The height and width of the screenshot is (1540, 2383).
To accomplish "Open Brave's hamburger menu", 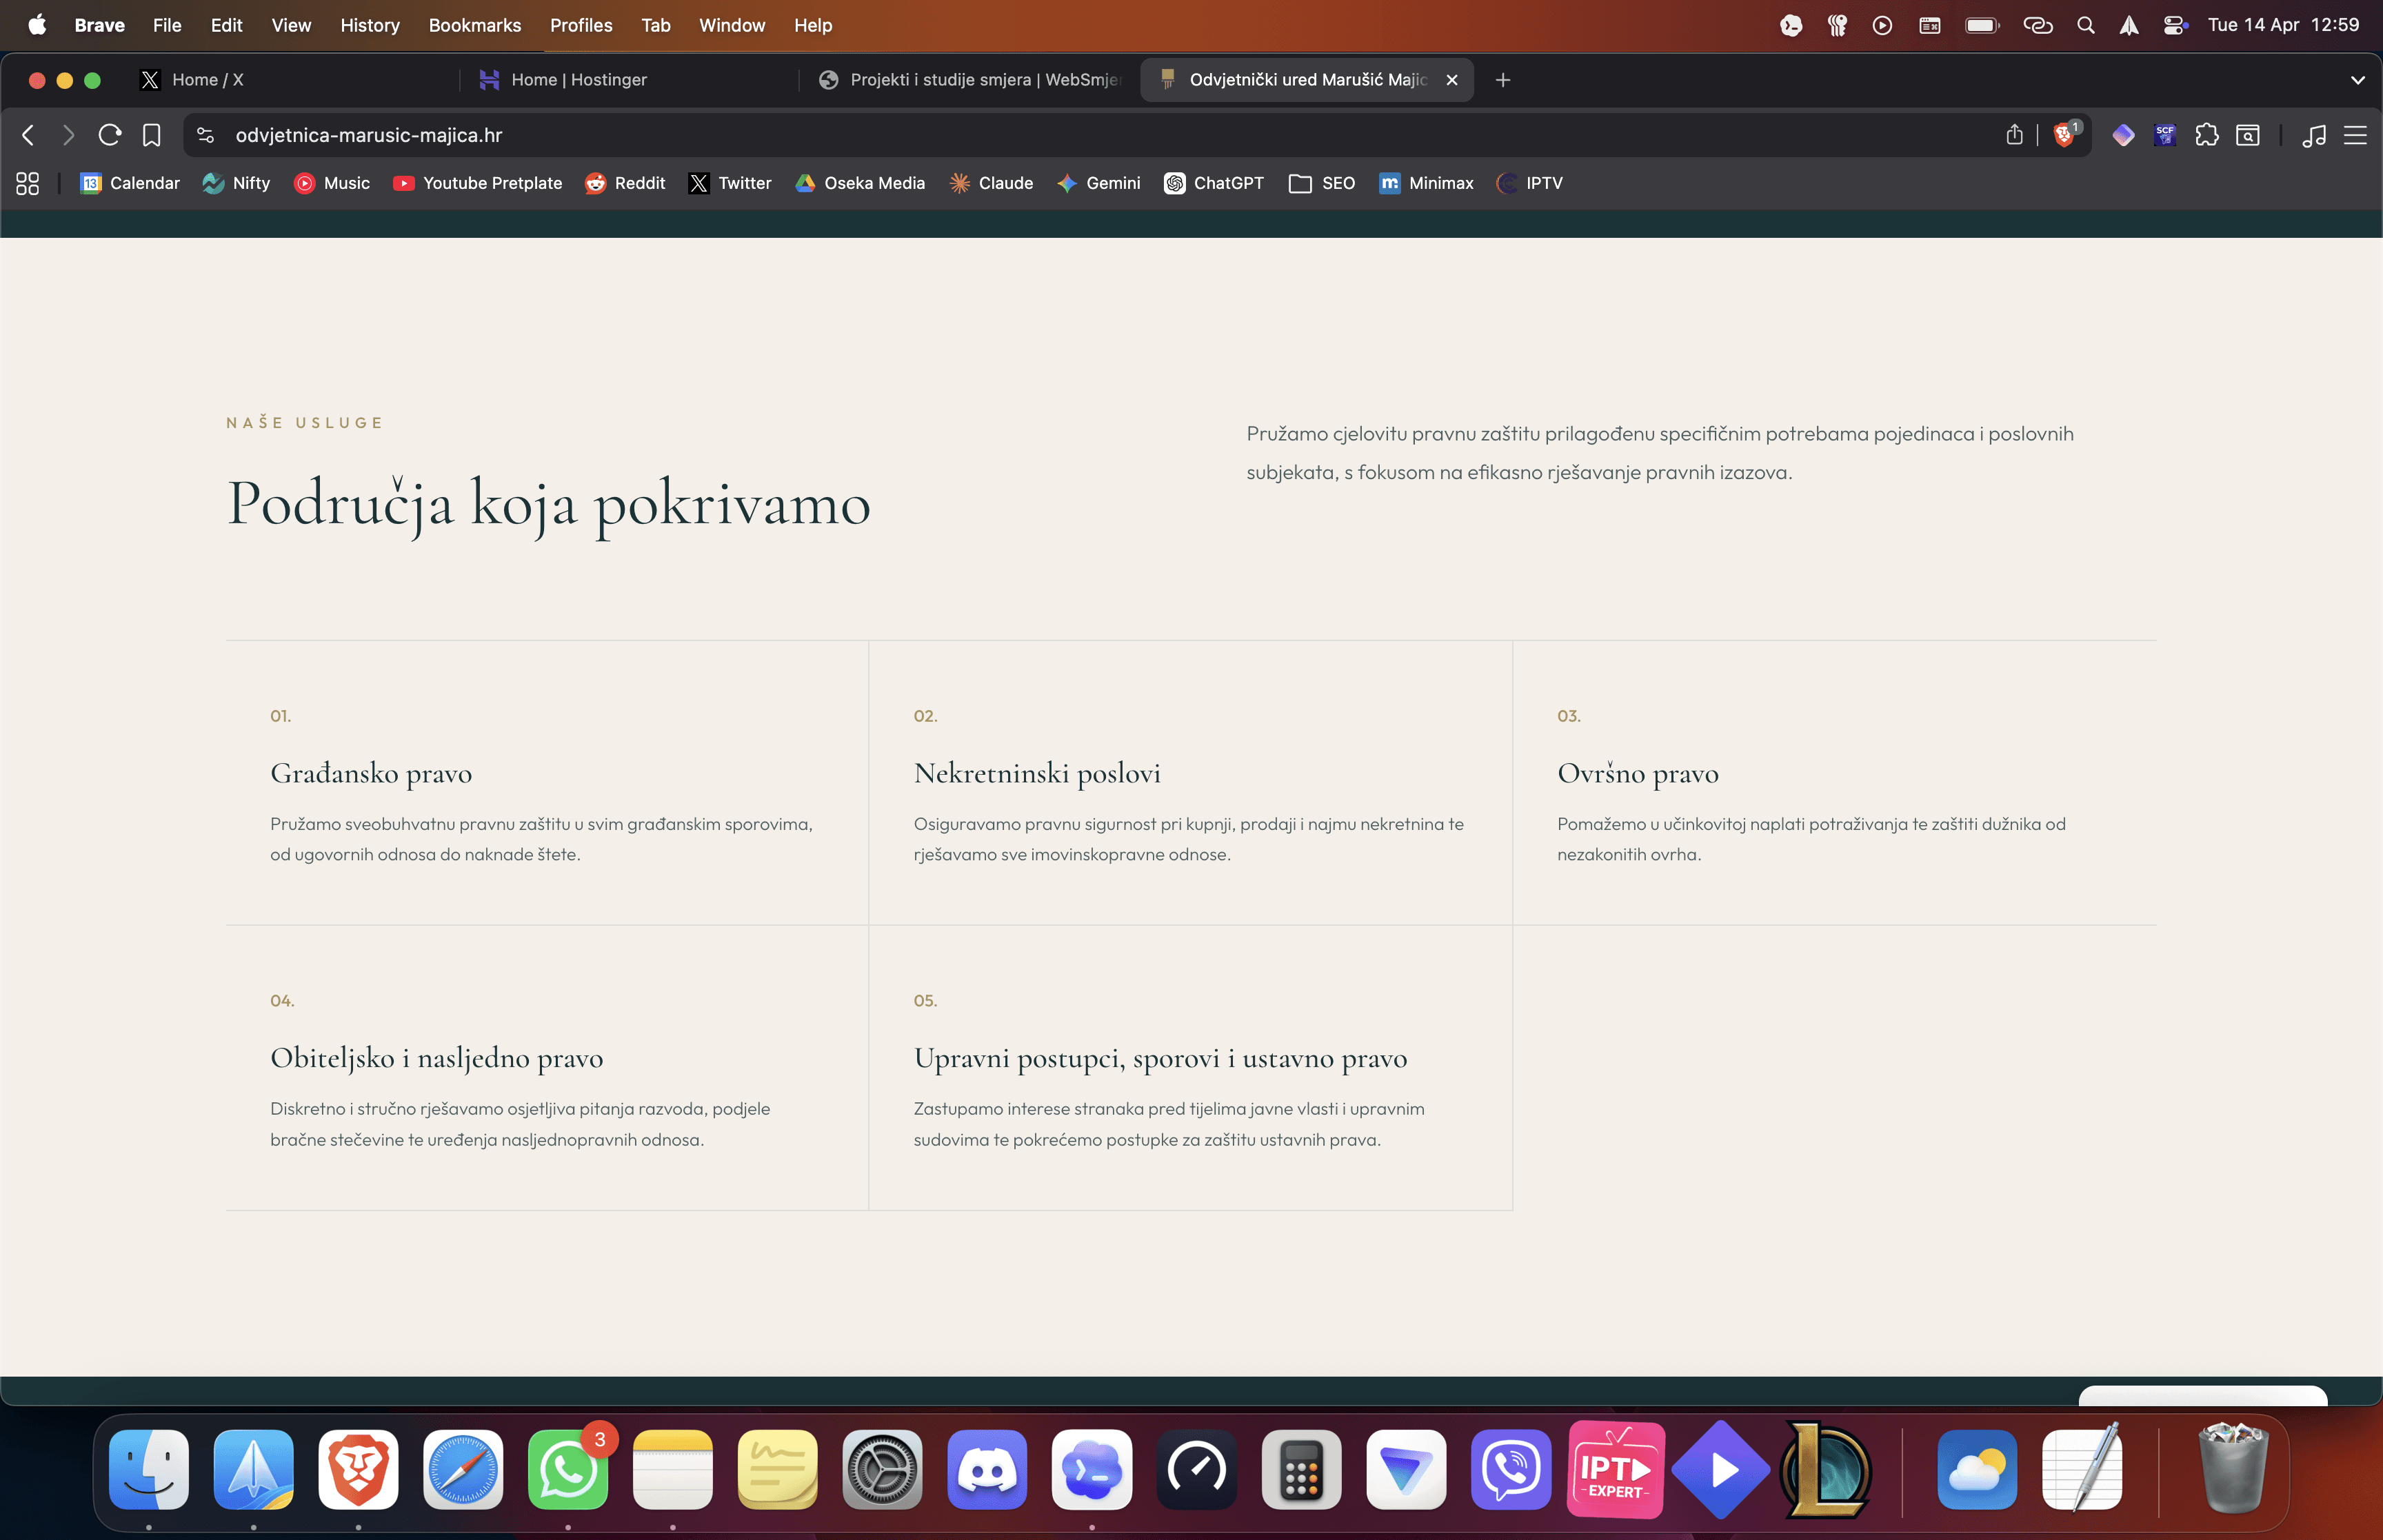I will click(2357, 135).
